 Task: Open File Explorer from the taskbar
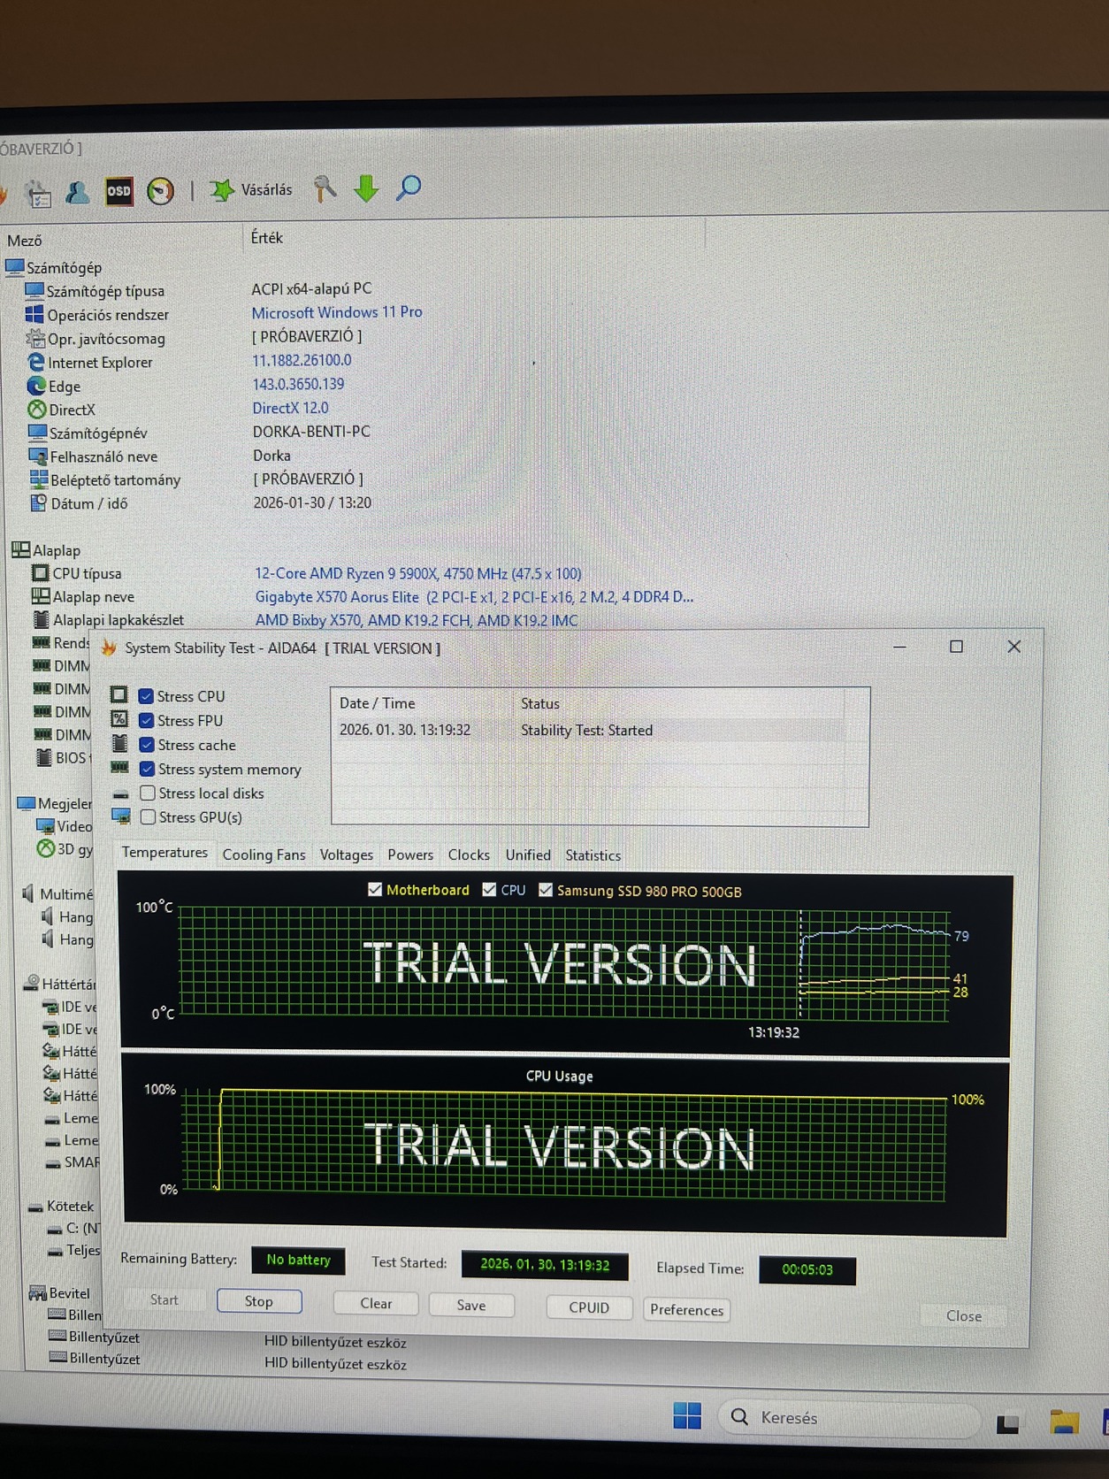[1064, 1421]
